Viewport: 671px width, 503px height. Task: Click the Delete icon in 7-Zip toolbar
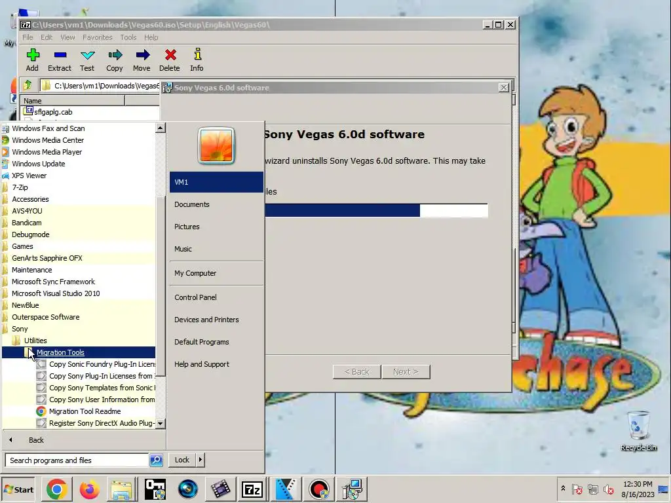click(170, 60)
